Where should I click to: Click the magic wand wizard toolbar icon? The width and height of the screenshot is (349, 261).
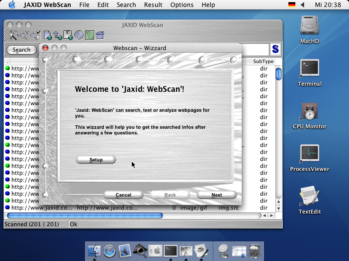tap(15, 35)
